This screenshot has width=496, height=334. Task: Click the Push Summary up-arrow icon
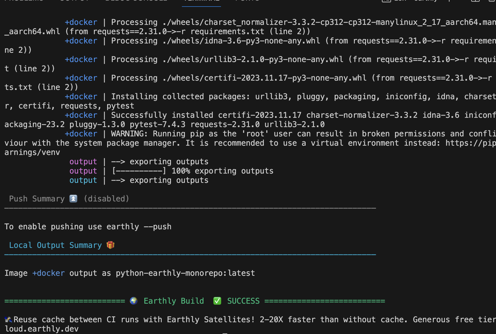coord(73,199)
